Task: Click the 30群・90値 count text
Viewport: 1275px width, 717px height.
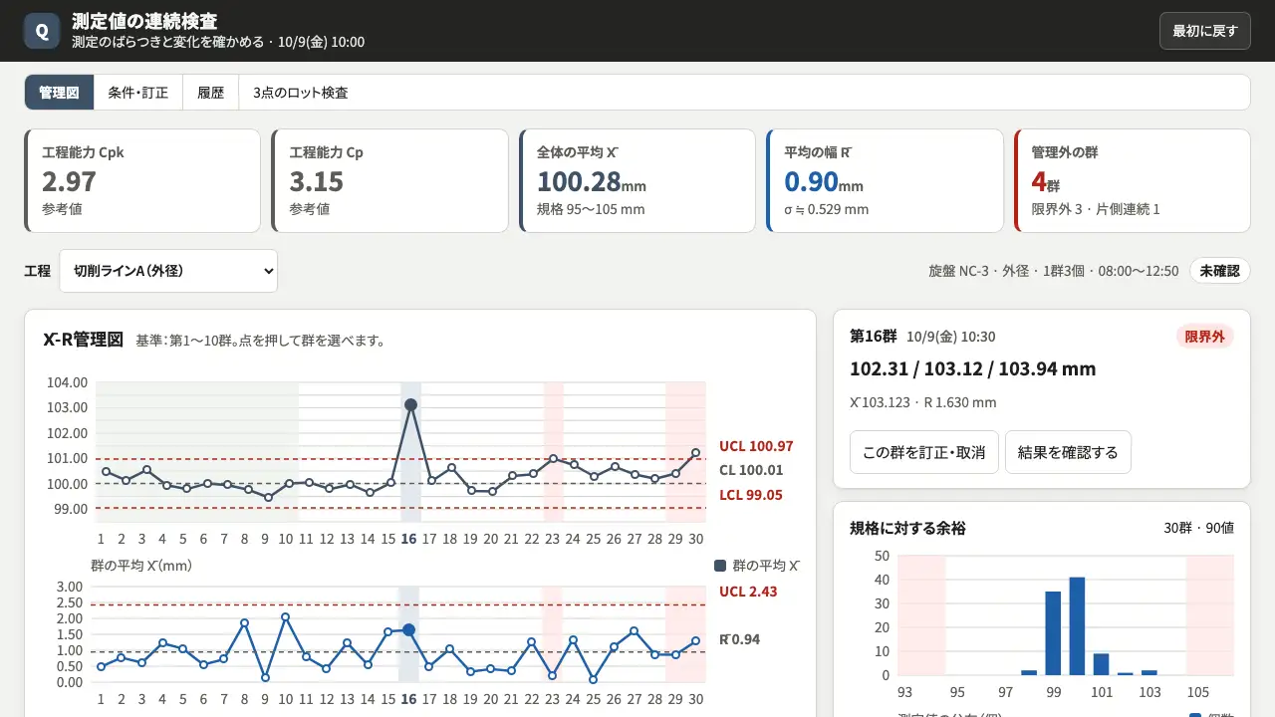Action: tap(1199, 528)
